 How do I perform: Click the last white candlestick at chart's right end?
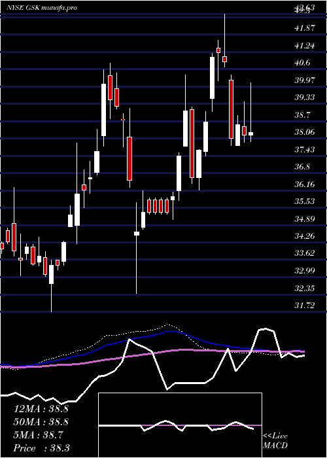[x=250, y=133]
